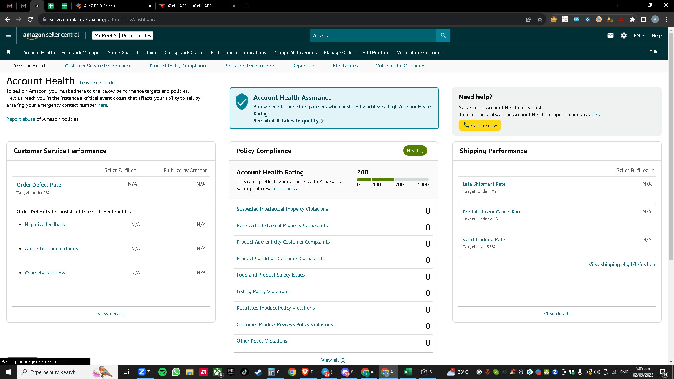The height and width of the screenshot is (379, 674).
Task: Open the messages envelope icon
Action: click(x=610, y=35)
